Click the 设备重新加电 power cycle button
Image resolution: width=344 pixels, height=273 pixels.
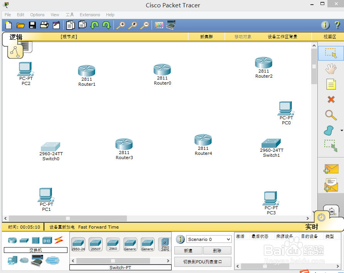pos(62,227)
